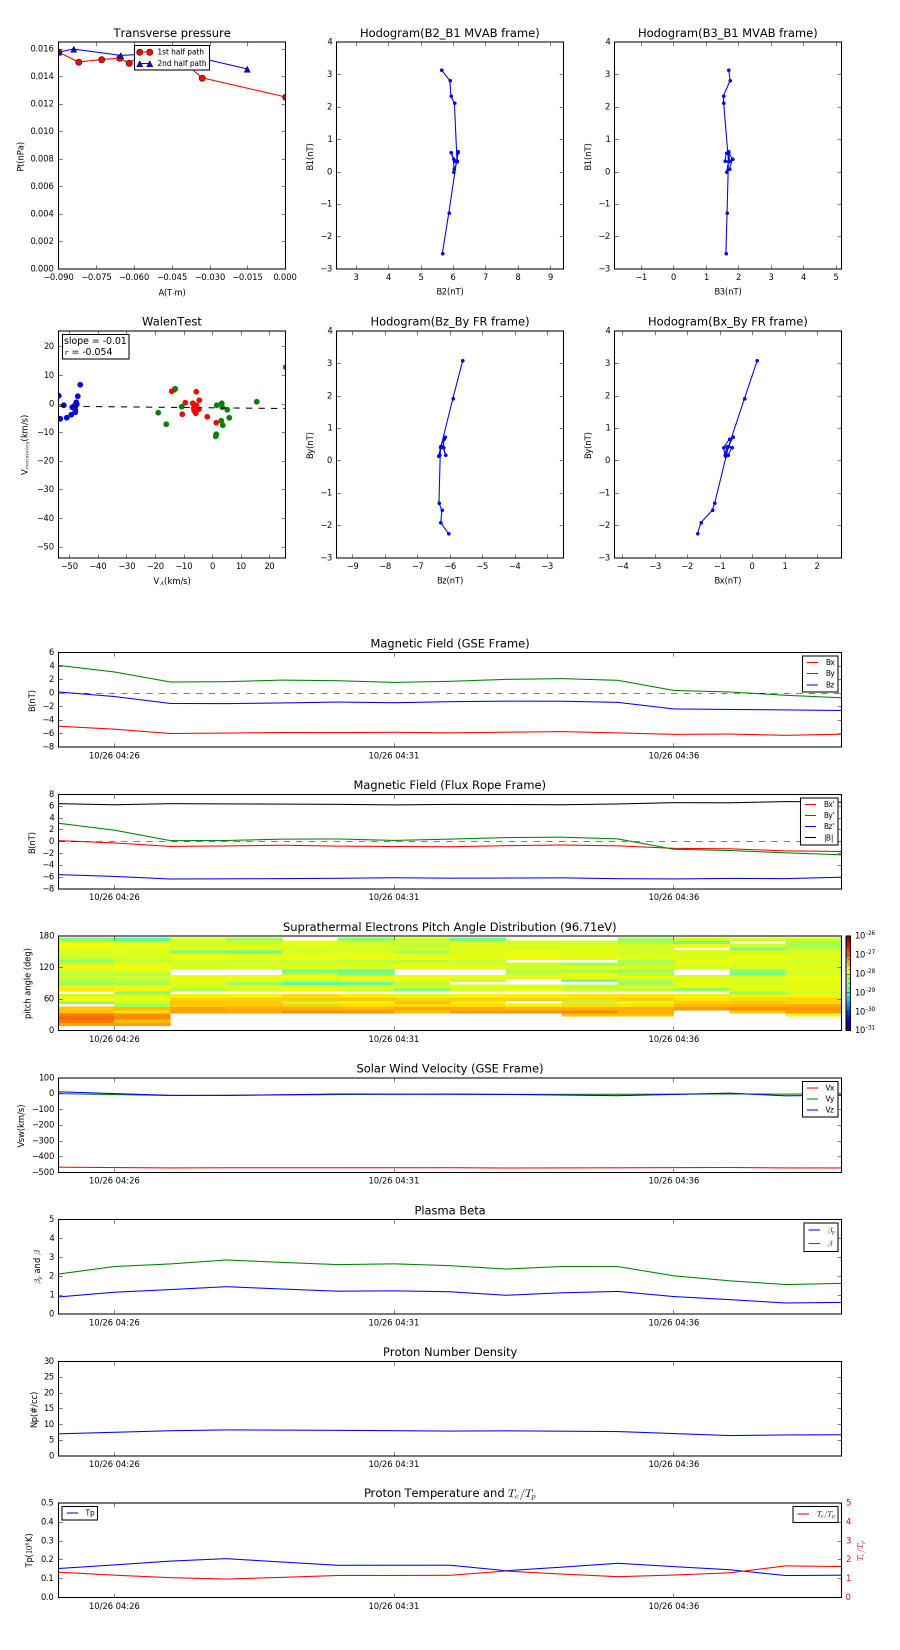This screenshot has height=1650, width=900.
Task: Click the 'Bz(nT)' x-axis label
Action: 449,580
